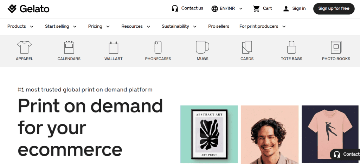
Task: Select the Calendars icon
Action: pyautogui.click(x=69, y=47)
